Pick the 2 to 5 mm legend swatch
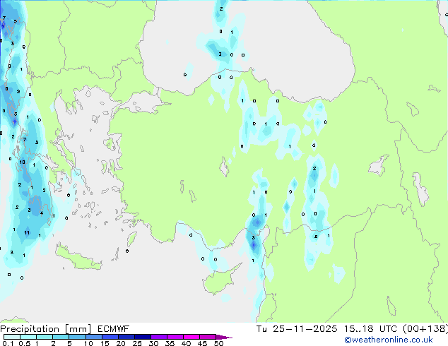The width and height of the screenshot is (448, 346). coord(61,337)
